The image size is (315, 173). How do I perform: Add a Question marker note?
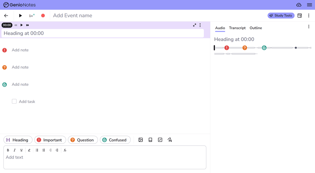pos(83,140)
